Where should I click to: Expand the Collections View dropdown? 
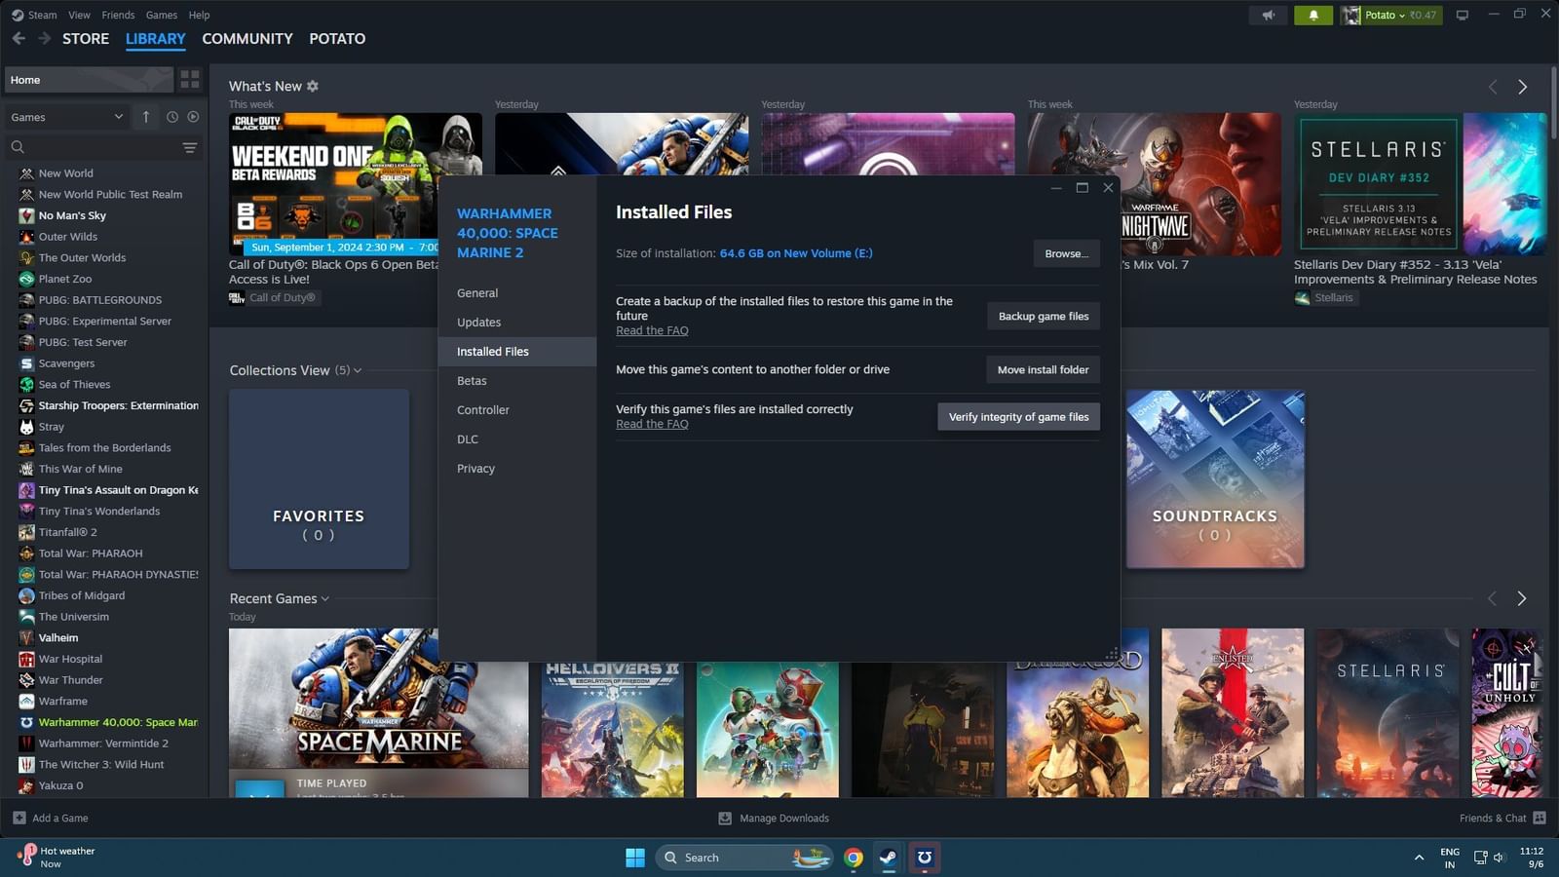click(x=358, y=370)
